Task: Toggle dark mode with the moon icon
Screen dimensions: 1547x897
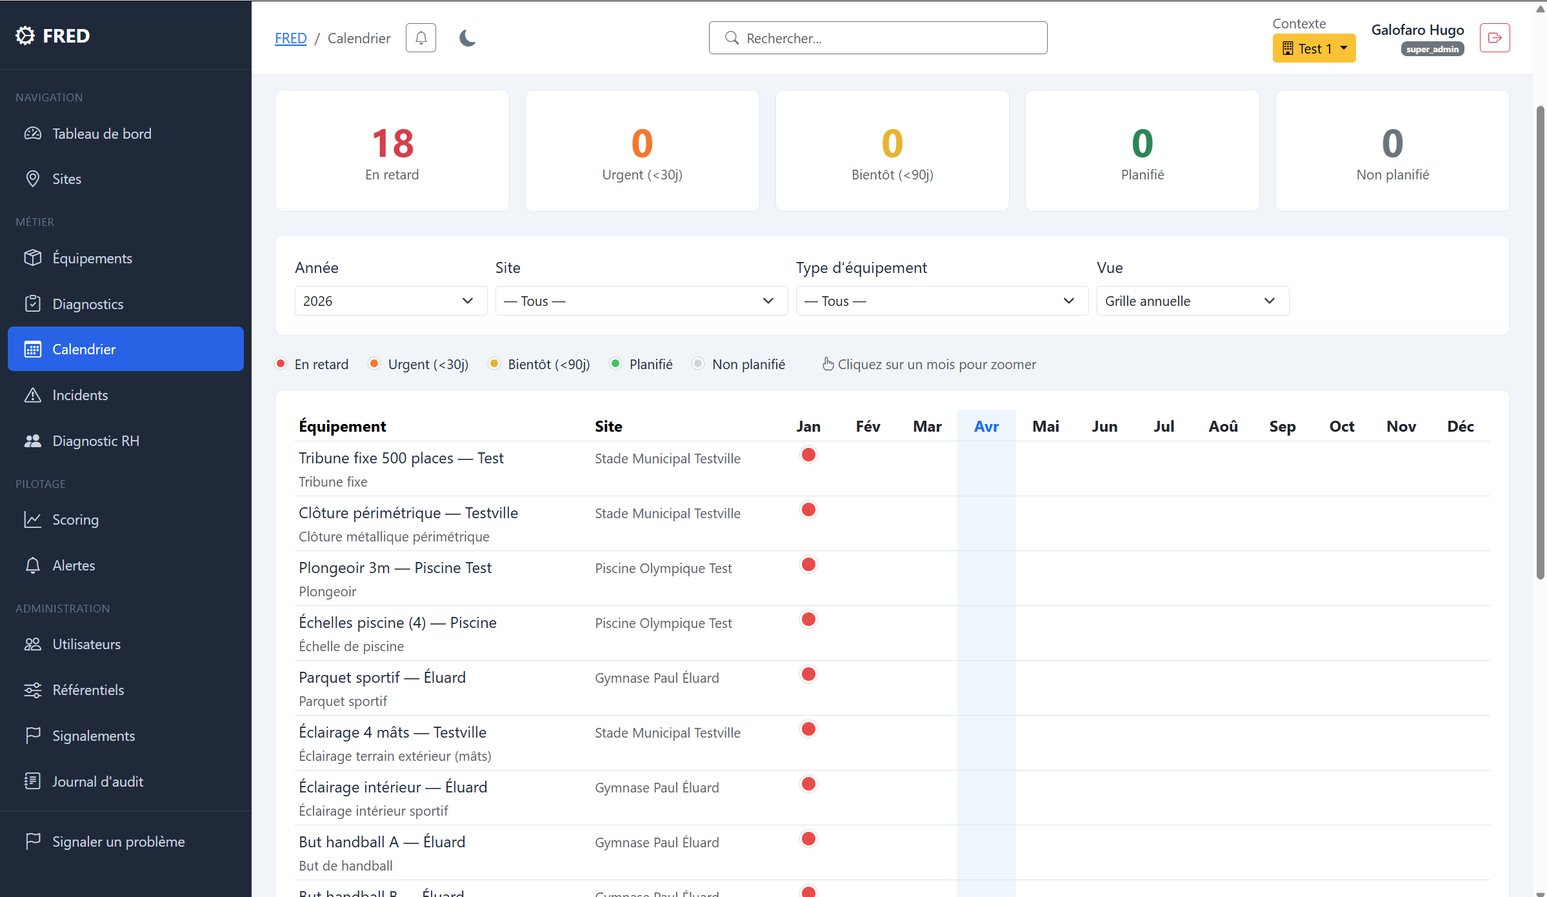Action: pos(467,38)
